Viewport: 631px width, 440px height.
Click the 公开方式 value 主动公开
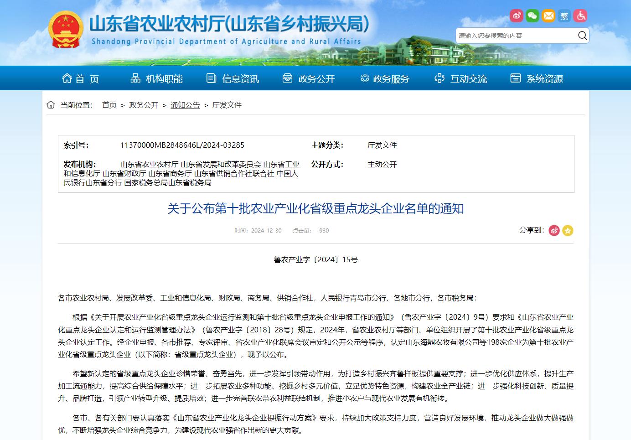tap(382, 164)
